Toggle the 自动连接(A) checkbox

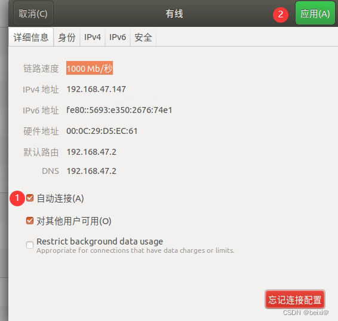(30, 198)
